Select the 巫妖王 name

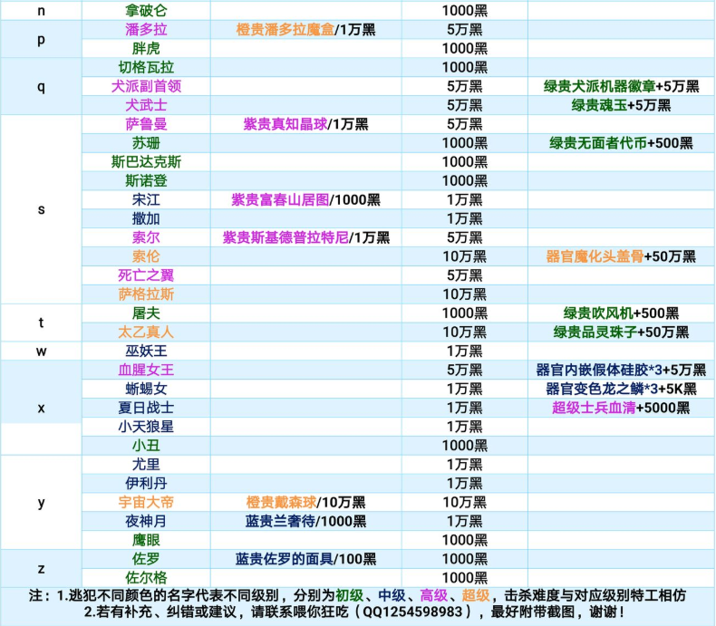point(146,351)
